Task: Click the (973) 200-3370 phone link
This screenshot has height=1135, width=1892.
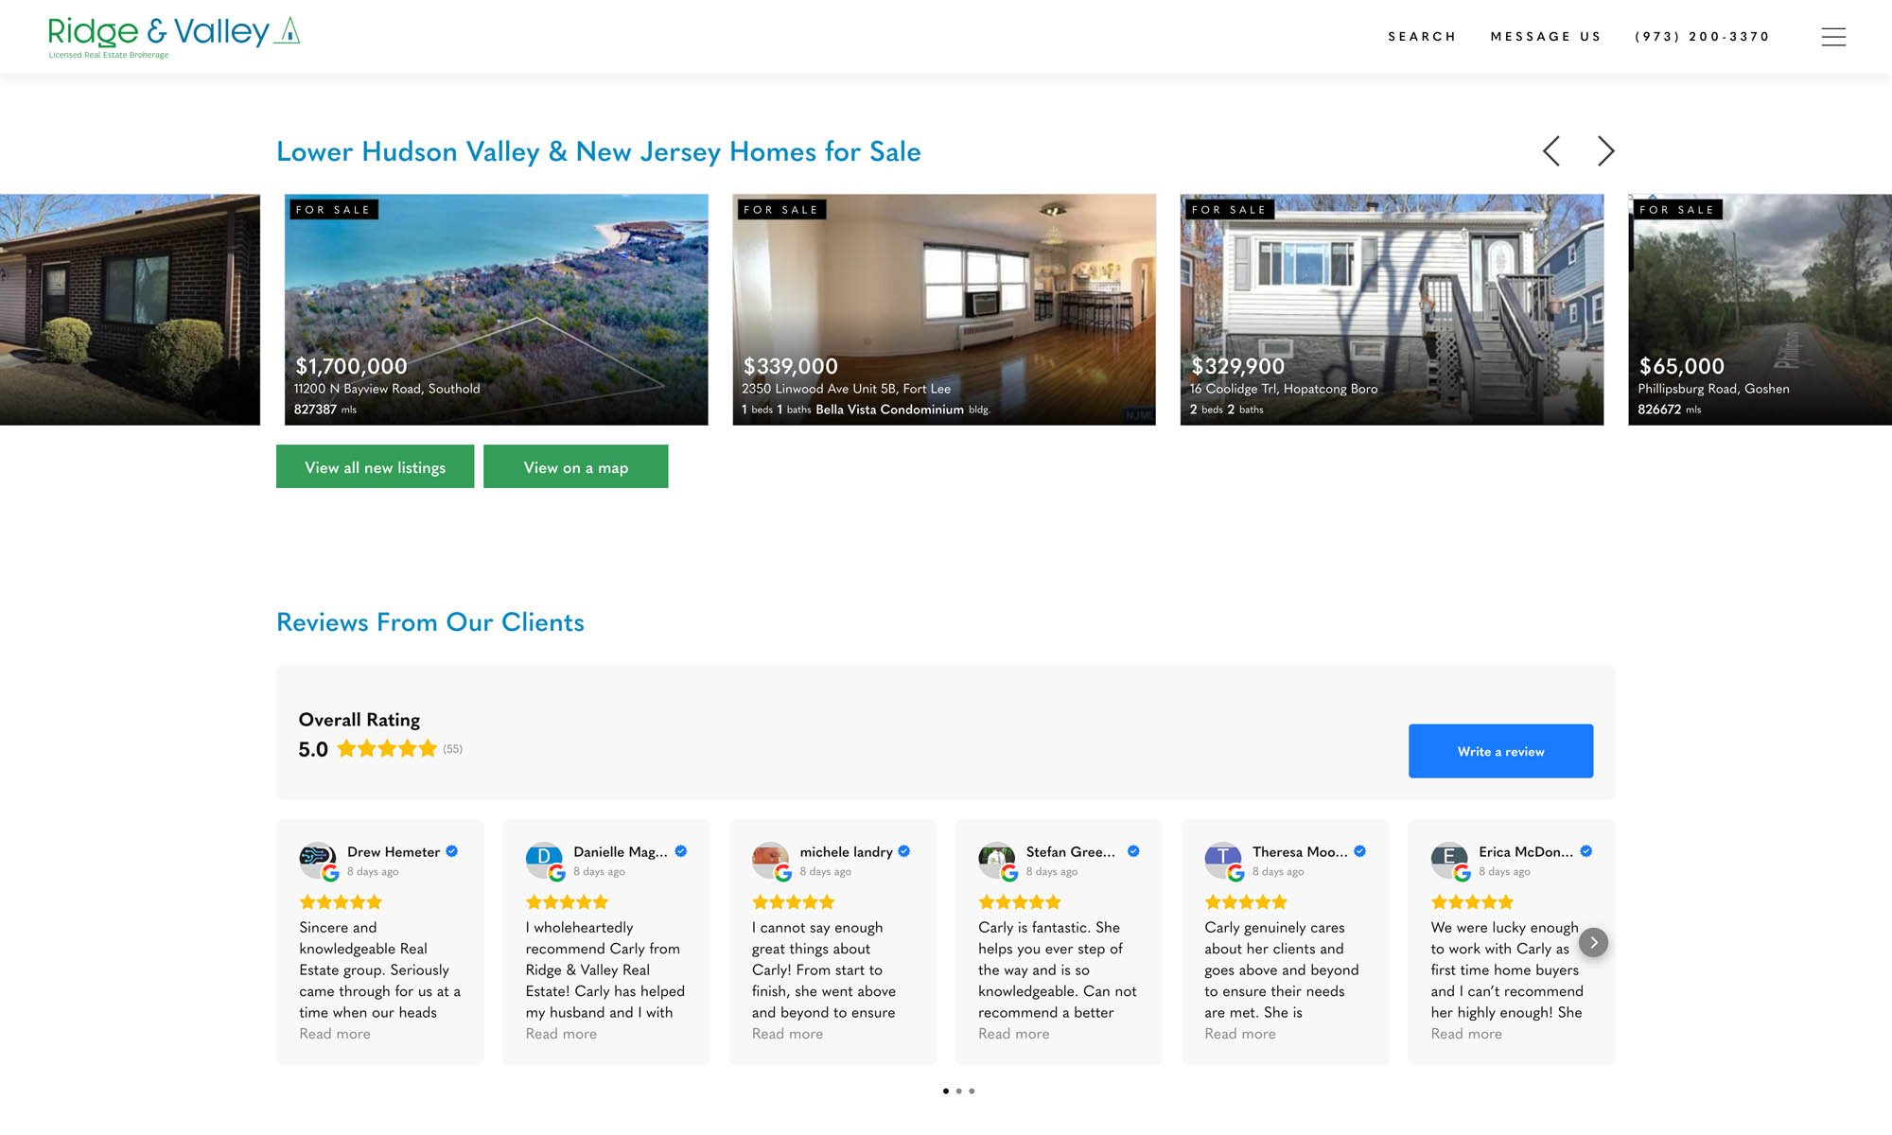Action: click(x=1702, y=37)
